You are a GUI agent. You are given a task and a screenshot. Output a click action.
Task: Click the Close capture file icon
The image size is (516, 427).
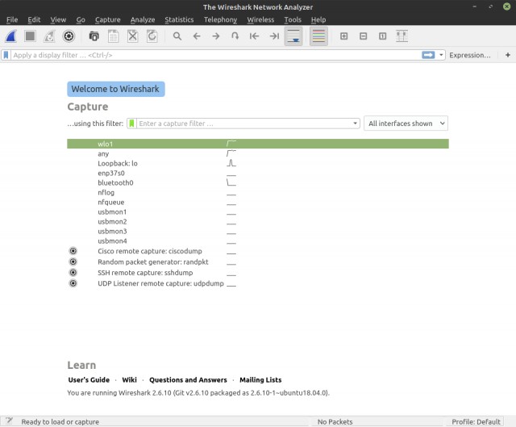coord(132,36)
